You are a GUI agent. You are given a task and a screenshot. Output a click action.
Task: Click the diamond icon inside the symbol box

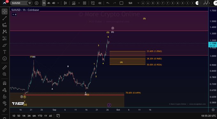30,3
